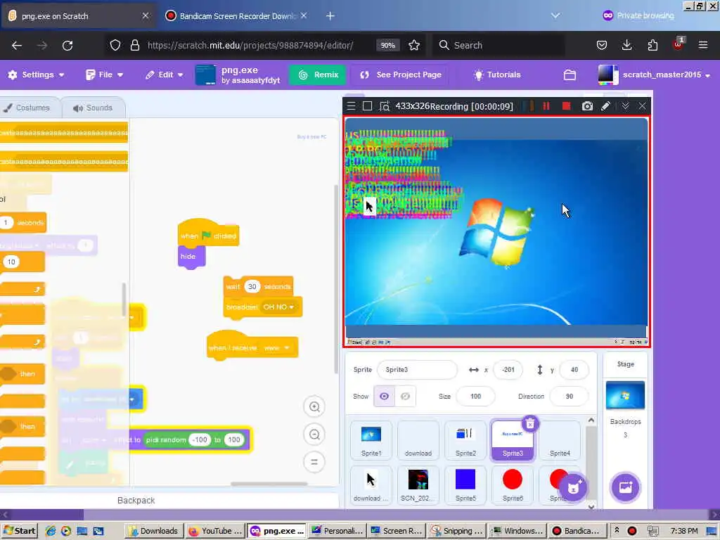
Task: Click the Save to Pocket icon
Action: pyautogui.click(x=602, y=45)
